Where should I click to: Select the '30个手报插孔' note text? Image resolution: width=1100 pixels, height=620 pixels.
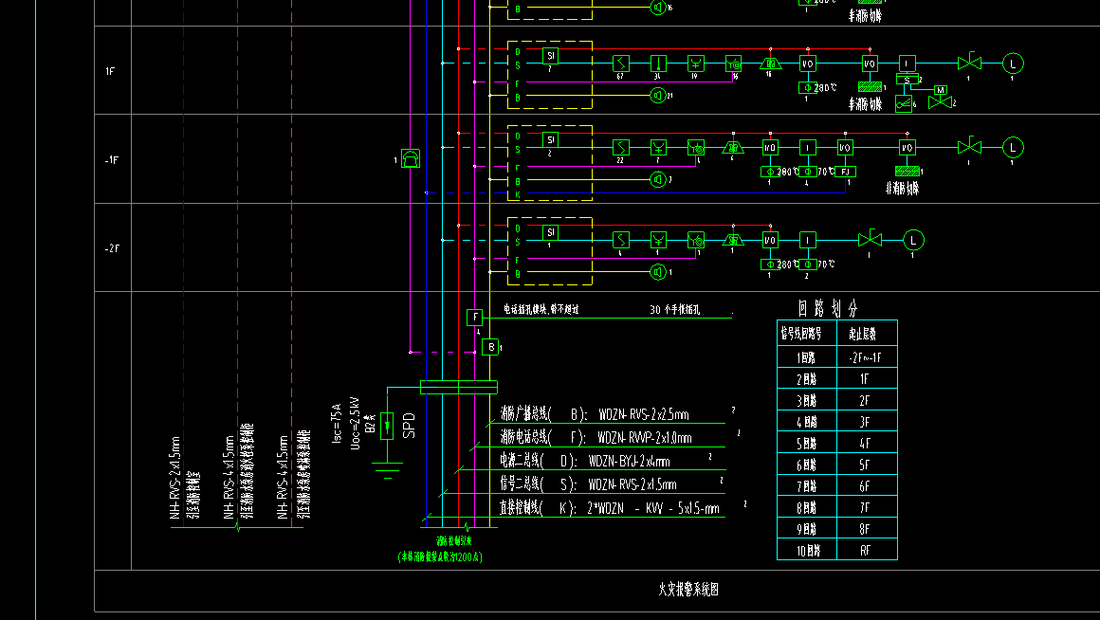click(674, 309)
